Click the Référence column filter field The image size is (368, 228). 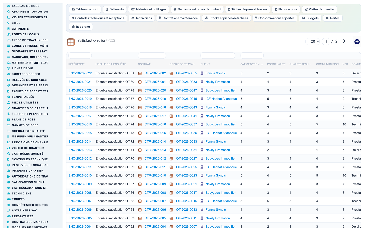tap(80, 55)
